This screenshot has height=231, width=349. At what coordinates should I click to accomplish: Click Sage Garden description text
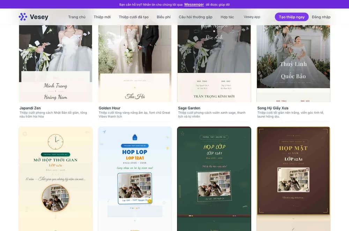click(x=212, y=114)
